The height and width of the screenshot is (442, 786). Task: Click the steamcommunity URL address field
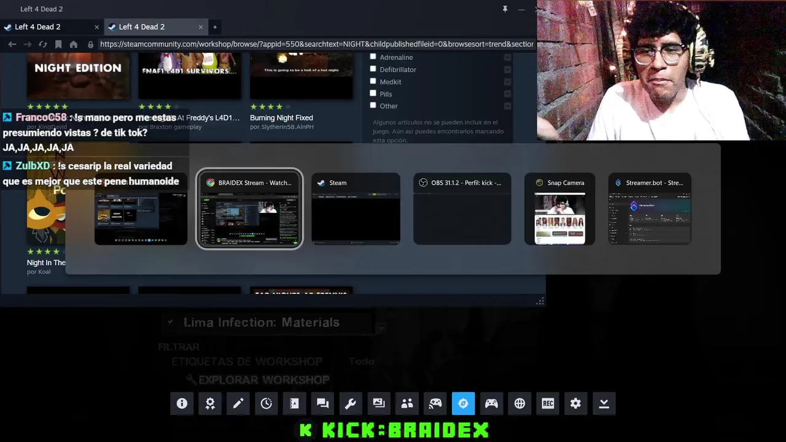coord(316,44)
